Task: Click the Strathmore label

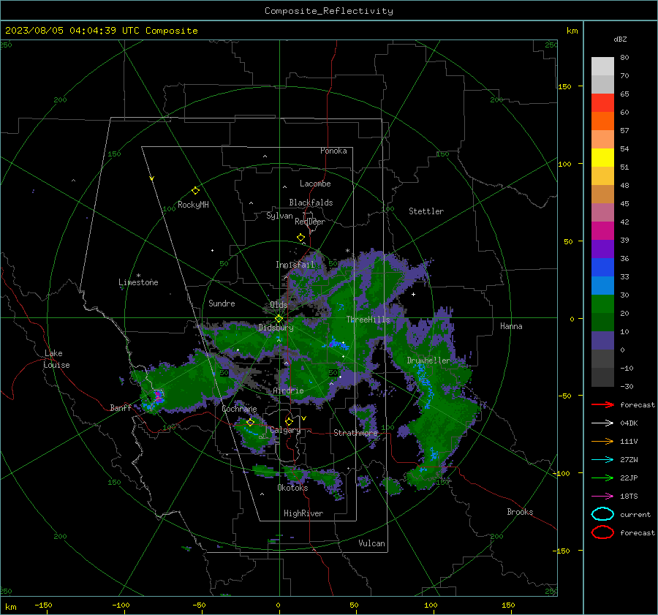Action: click(x=355, y=433)
